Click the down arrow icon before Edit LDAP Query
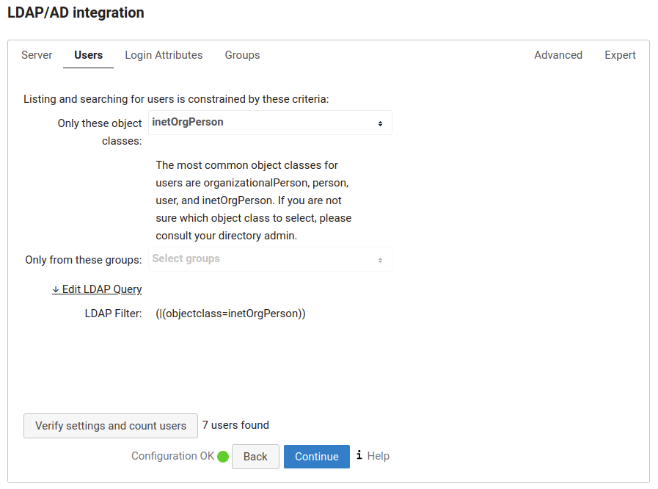The width and height of the screenshot is (658, 489). (x=56, y=289)
